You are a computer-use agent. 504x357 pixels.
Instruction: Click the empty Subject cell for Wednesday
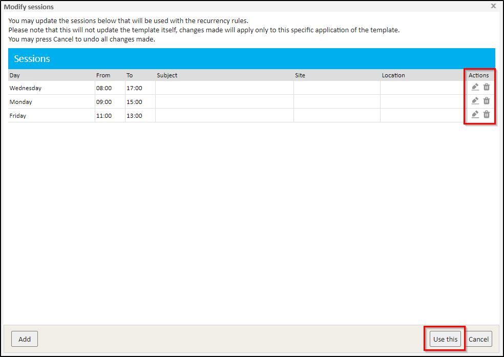pos(224,88)
